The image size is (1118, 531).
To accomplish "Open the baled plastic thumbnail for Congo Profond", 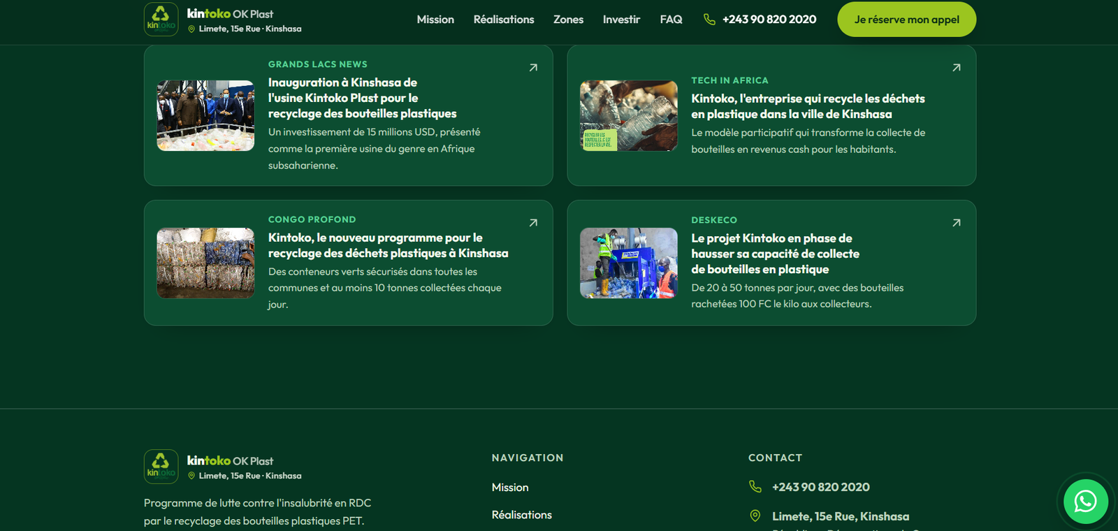I will pyautogui.click(x=205, y=263).
